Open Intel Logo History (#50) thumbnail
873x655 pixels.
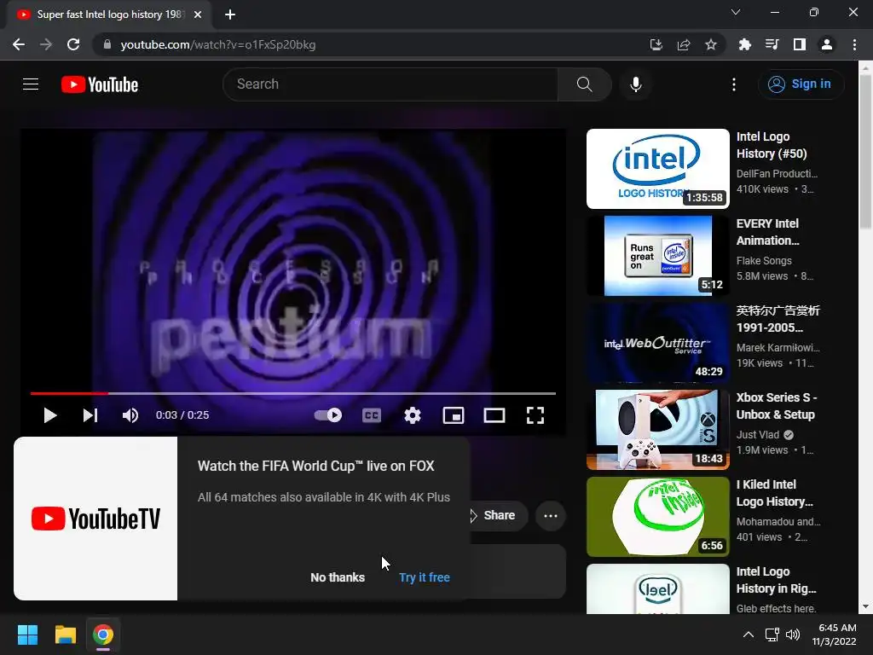click(658, 169)
